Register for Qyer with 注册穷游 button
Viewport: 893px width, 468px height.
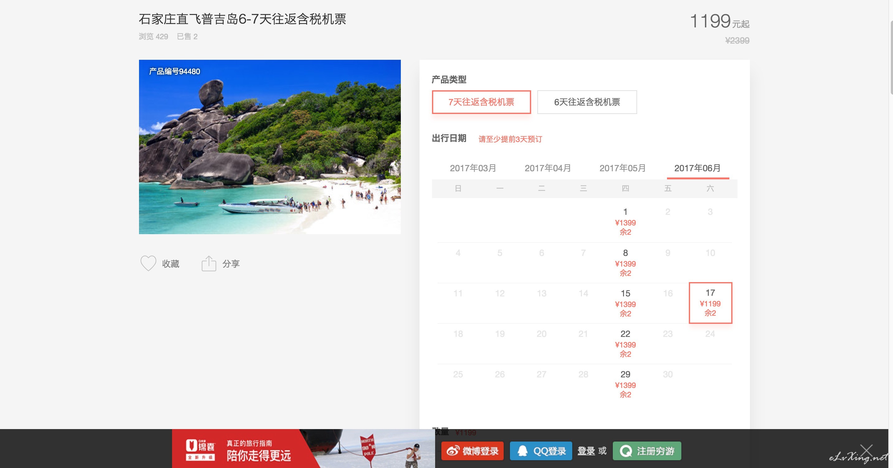[x=647, y=451]
